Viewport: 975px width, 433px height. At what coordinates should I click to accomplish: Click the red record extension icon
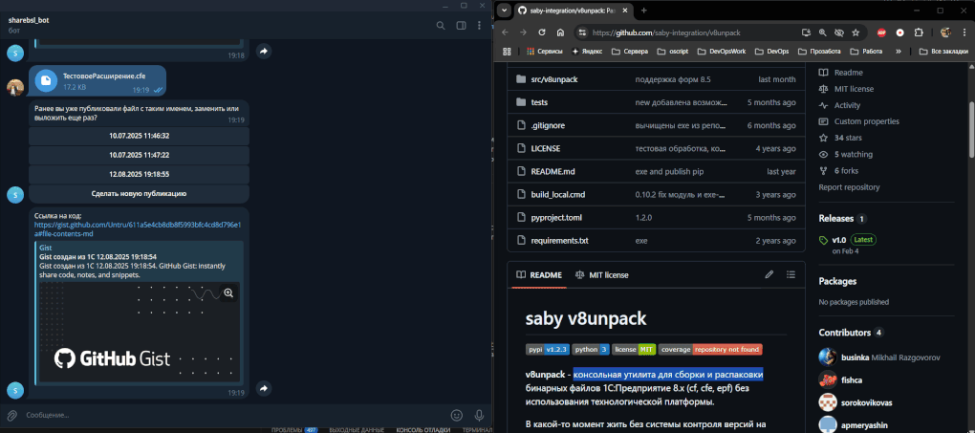point(899,32)
